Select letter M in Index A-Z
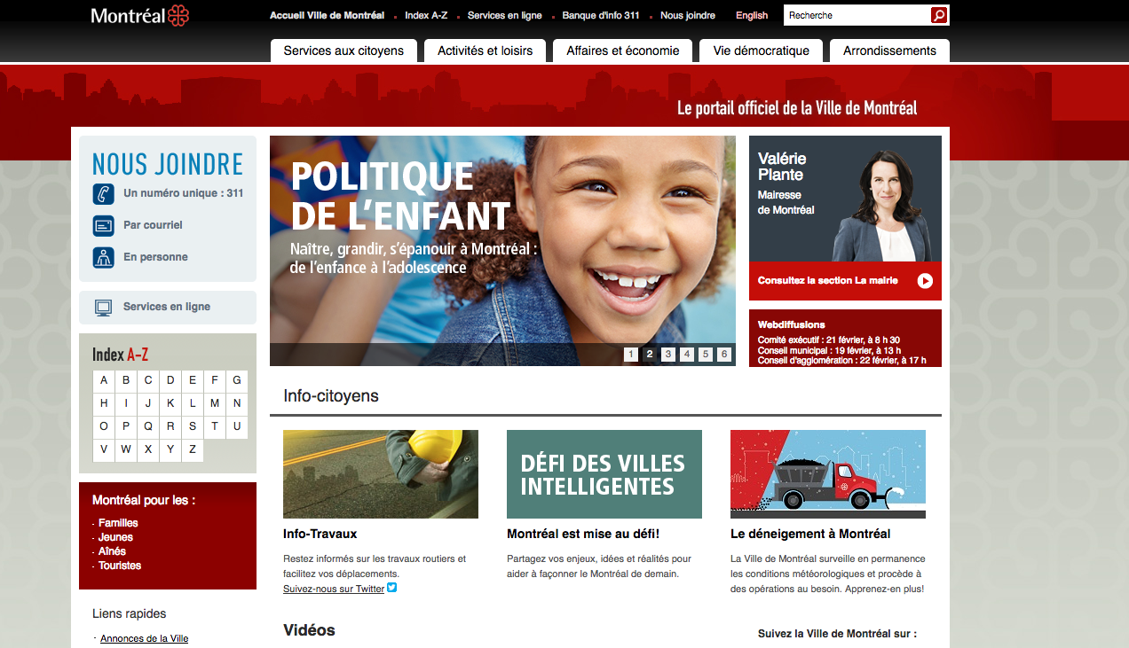 215,403
